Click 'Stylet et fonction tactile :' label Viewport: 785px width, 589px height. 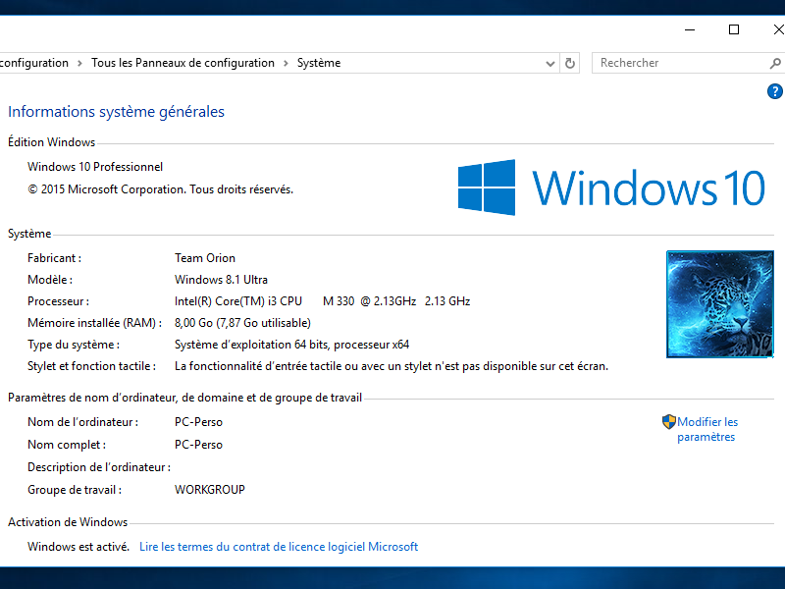[x=91, y=366]
